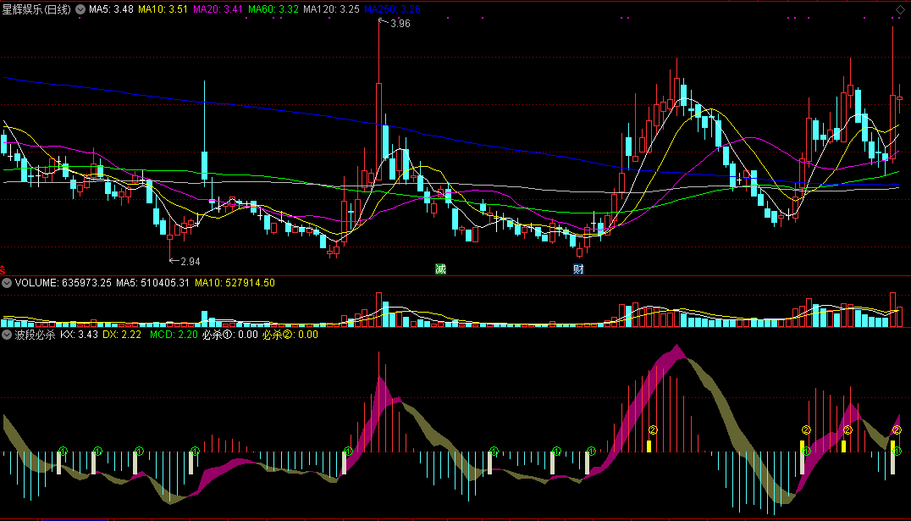The width and height of the screenshot is (911, 521).
Task: Click the yellow 必杀②: 0.00 readout
Action: (x=290, y=335)
